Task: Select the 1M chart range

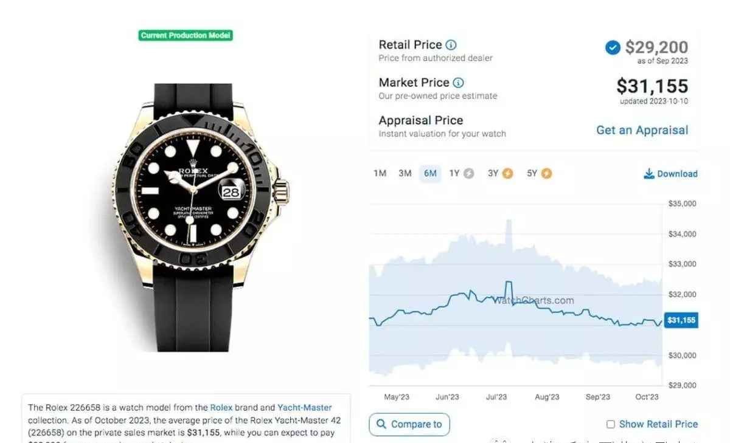Action: (380, 173)
